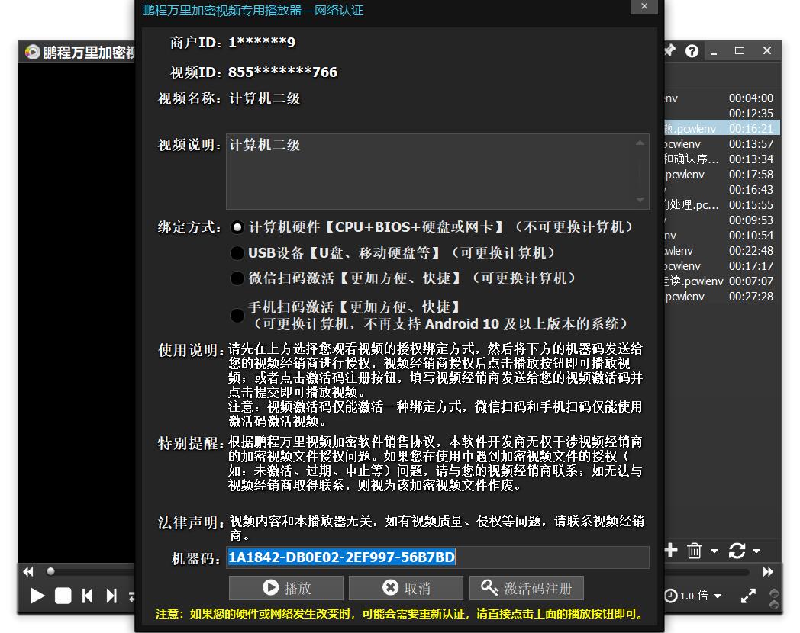Select playlist item with duration 00:12:35

(721, 113)
